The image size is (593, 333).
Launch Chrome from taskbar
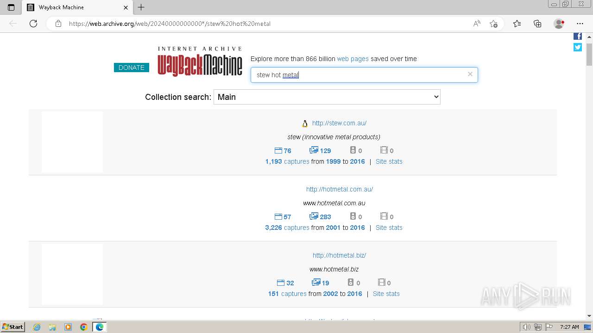84,327
